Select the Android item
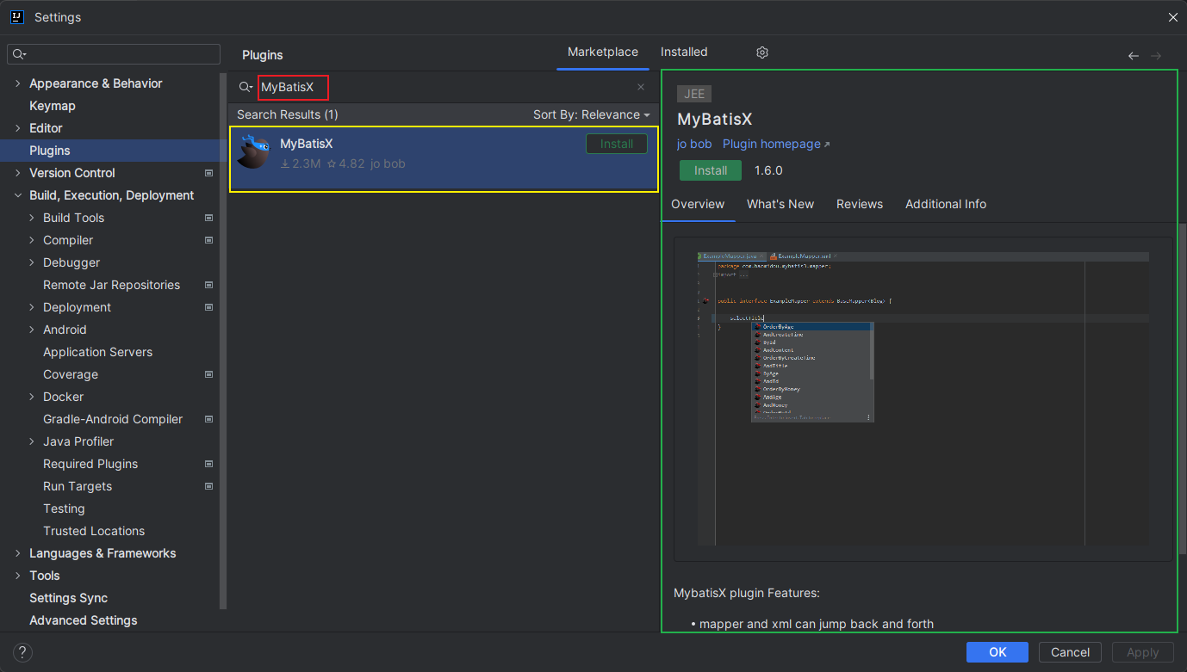The width and height of the screenshot is (1187, 672). pyautogui.click(x=65, y=330)
